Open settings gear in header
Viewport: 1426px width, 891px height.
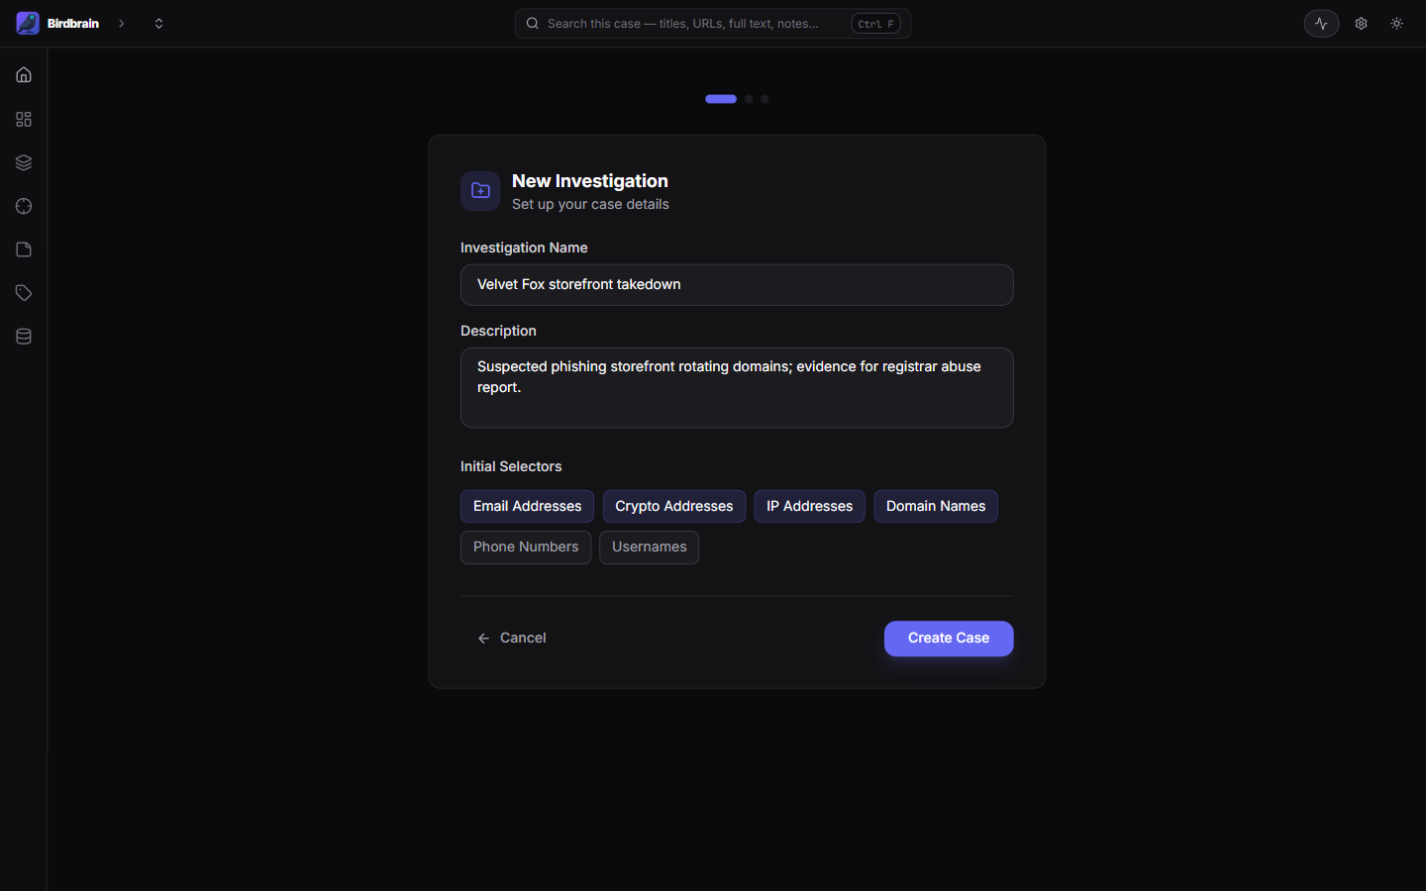pyautogui.click(x=1362, y=23)
